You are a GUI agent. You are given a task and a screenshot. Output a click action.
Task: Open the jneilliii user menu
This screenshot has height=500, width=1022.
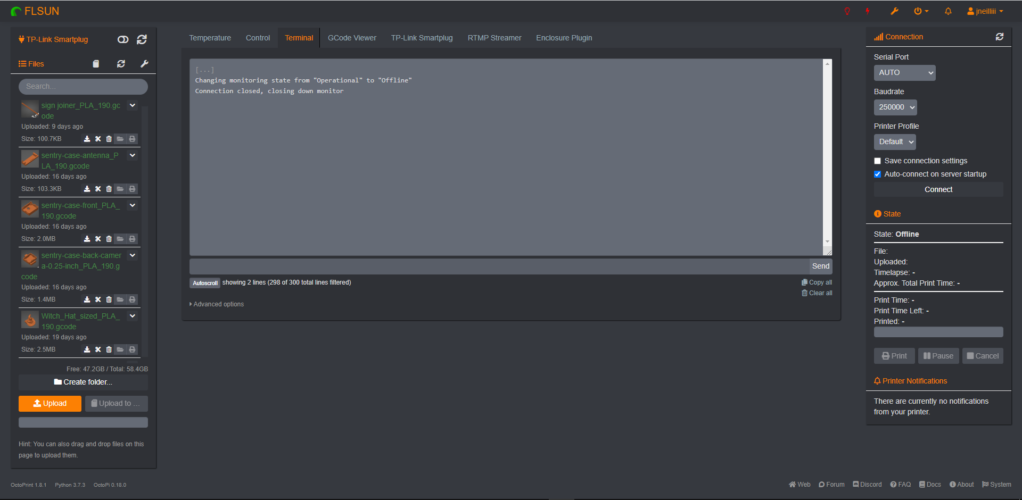coord(984,11)
